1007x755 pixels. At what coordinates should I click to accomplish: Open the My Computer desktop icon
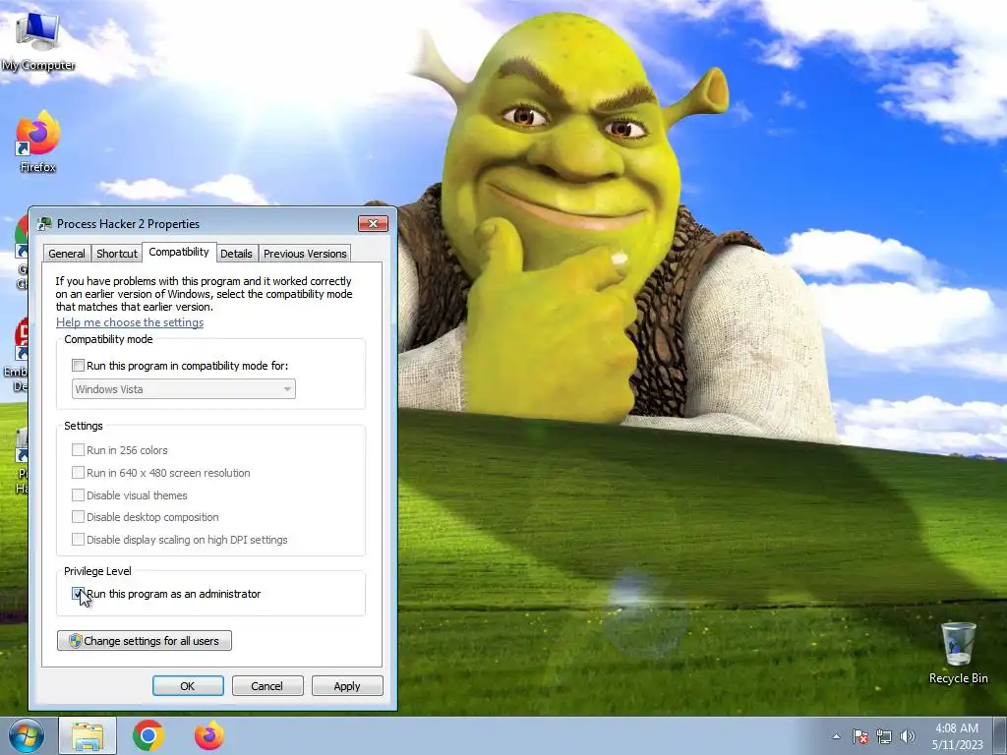[38, 41]
